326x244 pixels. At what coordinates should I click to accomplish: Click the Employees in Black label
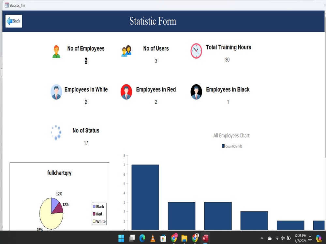(228, 89)
